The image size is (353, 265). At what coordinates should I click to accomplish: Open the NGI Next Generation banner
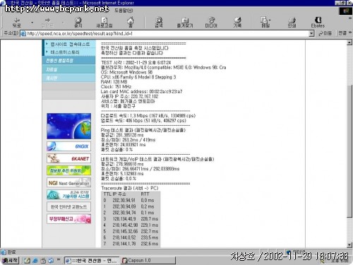click(68, 183)
